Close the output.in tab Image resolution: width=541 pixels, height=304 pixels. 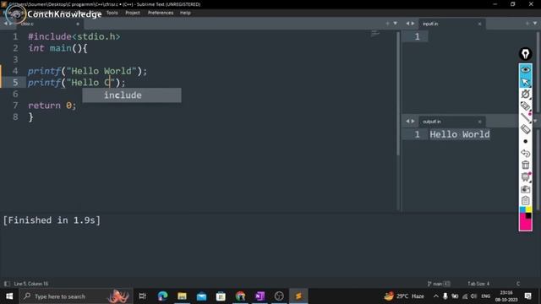[479, 122]
